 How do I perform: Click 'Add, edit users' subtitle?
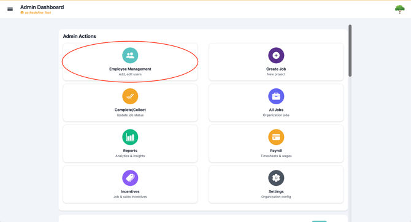pyautogui.click(x=130, y=74)
